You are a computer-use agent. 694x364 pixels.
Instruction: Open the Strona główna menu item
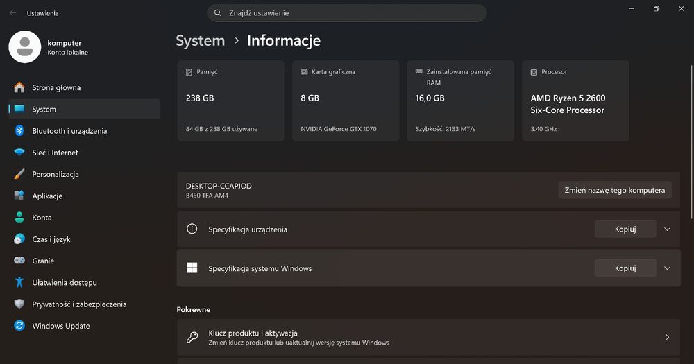(56, 88)
